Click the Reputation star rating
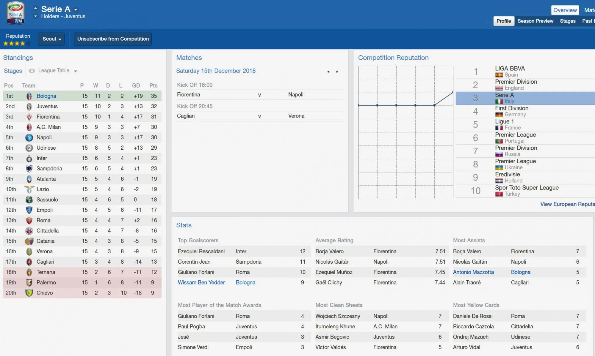This screenshot has height=356, width=595. point(17,44)
